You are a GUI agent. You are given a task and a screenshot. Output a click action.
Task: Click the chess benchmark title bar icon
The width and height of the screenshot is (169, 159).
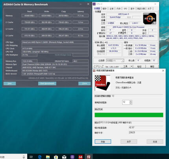coord(94,71)
